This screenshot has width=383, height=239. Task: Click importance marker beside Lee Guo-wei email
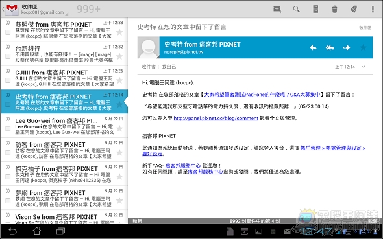pyautogui.click(x=8, y=119)
